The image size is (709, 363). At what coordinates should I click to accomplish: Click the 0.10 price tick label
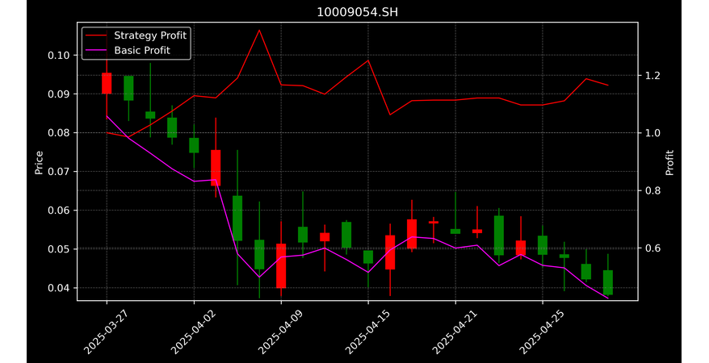(x=59, y=56)
